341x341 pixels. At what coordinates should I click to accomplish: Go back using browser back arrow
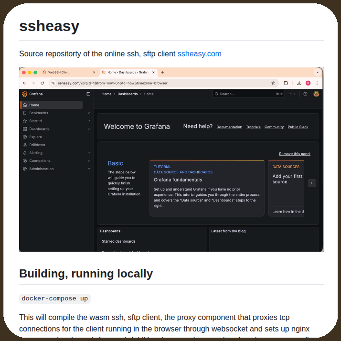point(24,83)
